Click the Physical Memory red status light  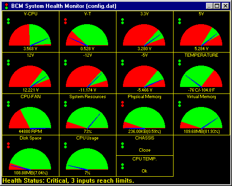(x=122, y=104)
